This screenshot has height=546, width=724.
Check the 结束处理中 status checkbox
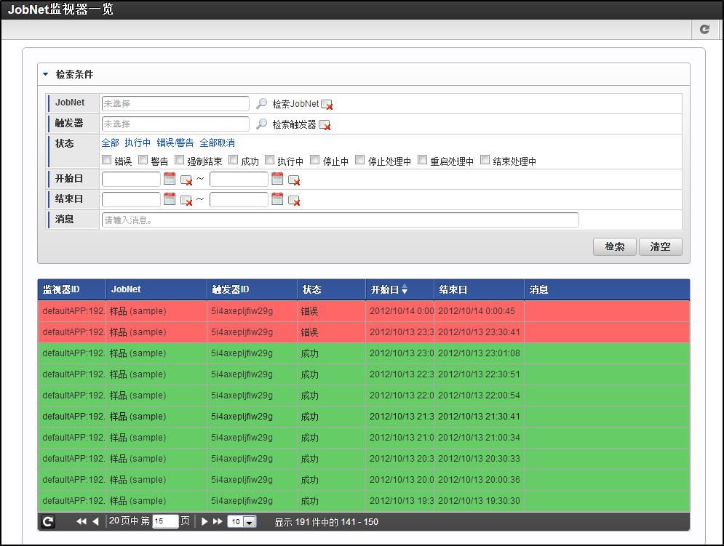tap(485, 160)
